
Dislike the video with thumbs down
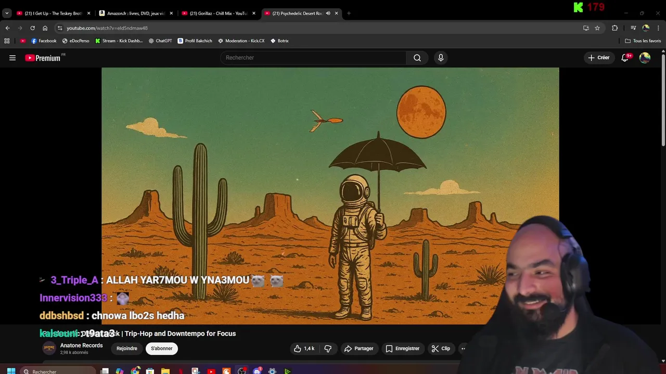pyautogui.click(x=328, y=349)
